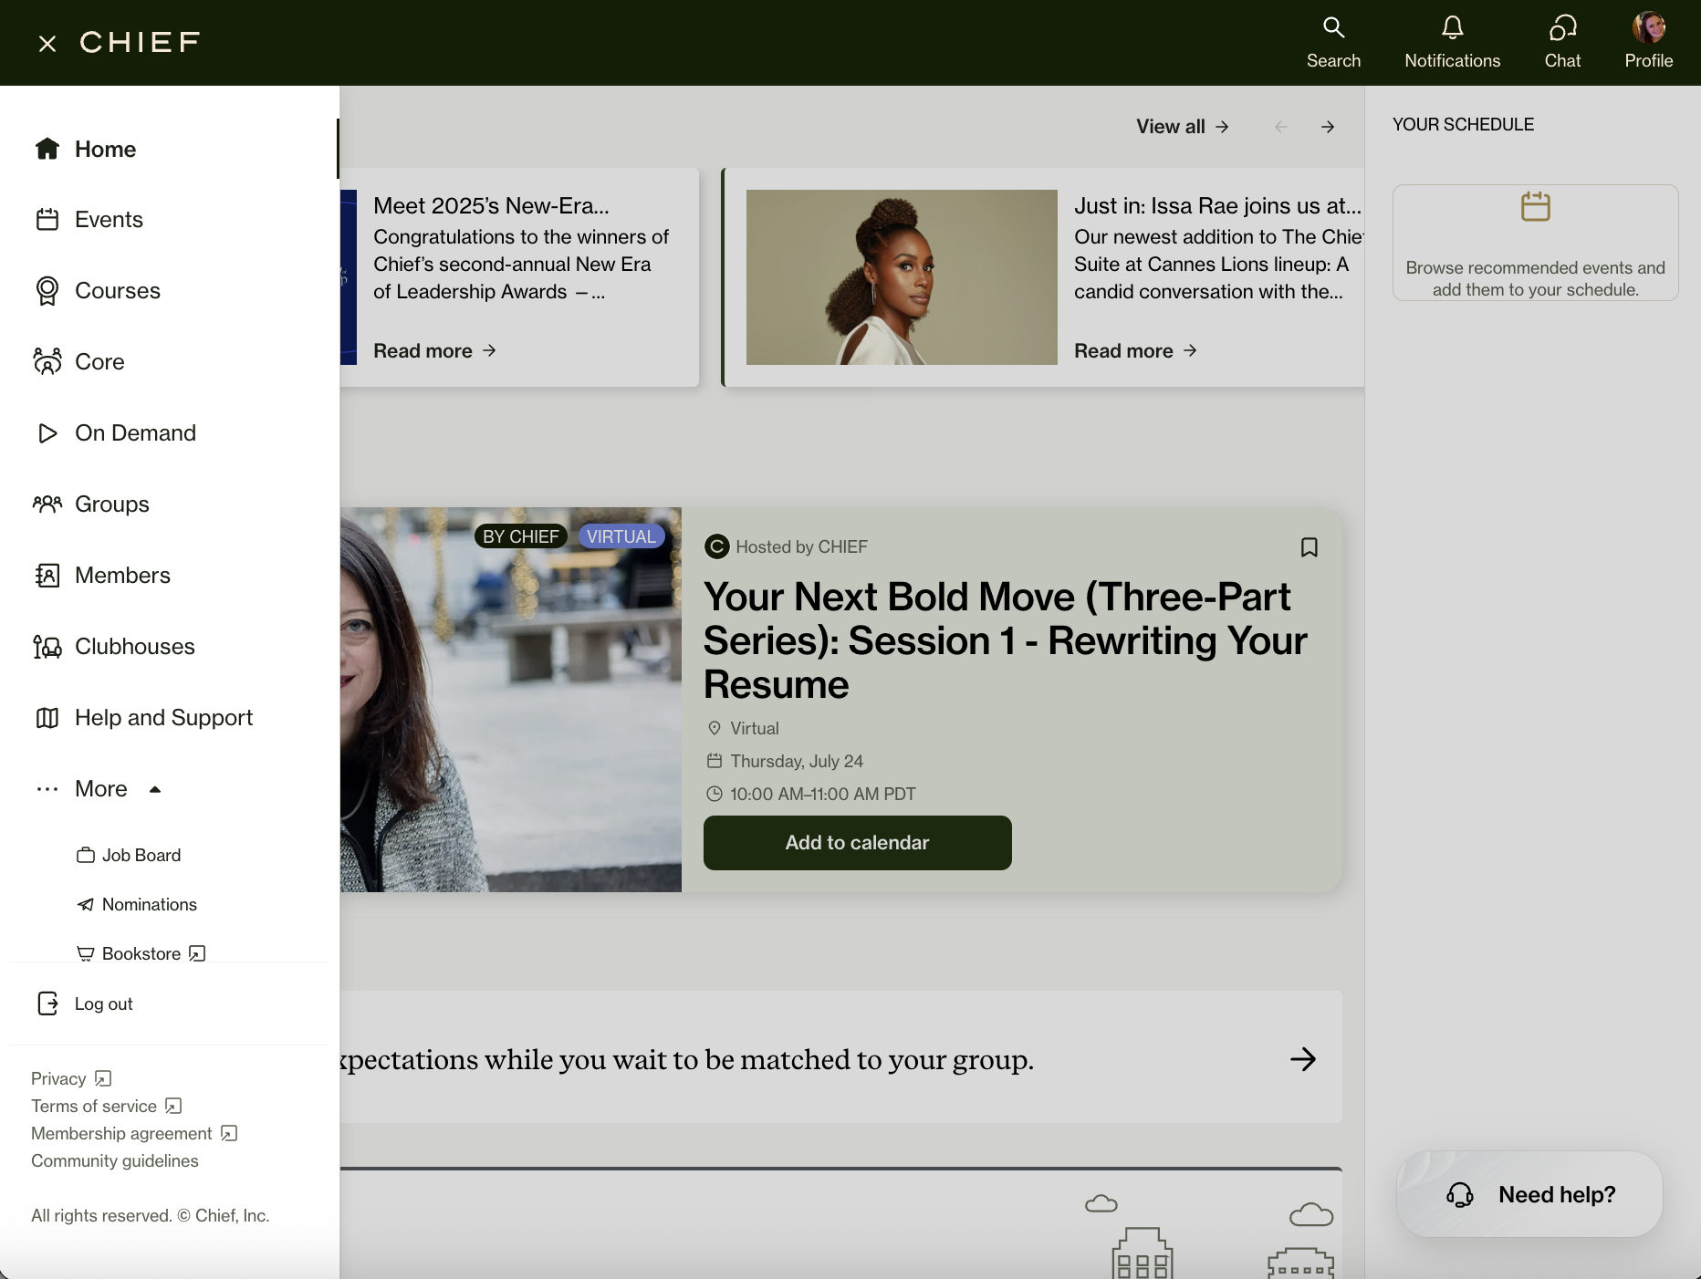Screen dimensions: 1701x1279
Task: Click the calendar icon in Your Schedule
Action: click(1535, 206)
